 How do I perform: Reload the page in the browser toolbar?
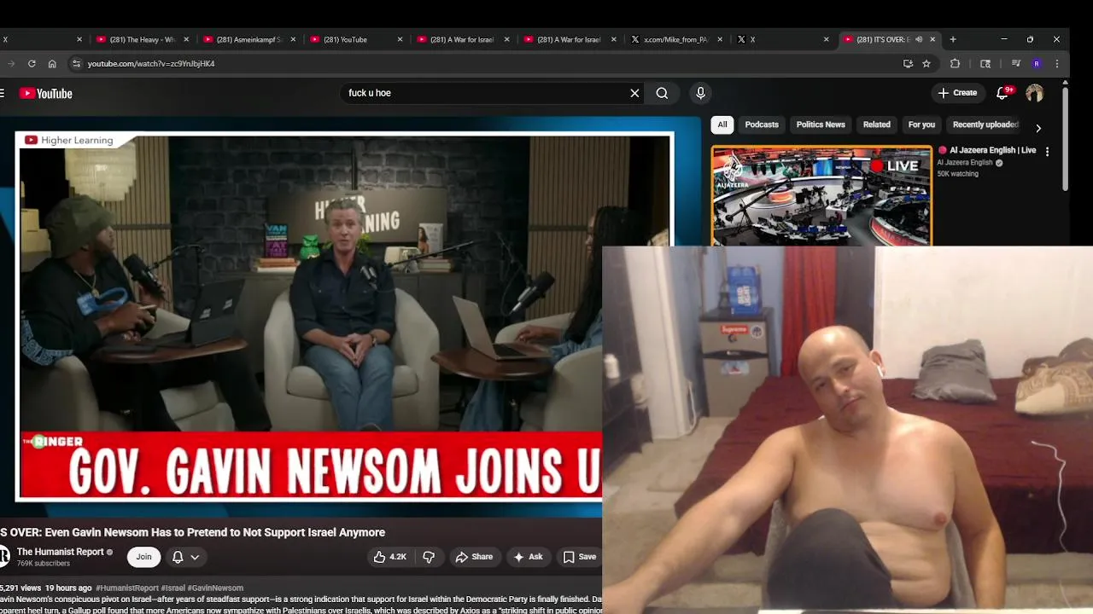tap(32, 63)
